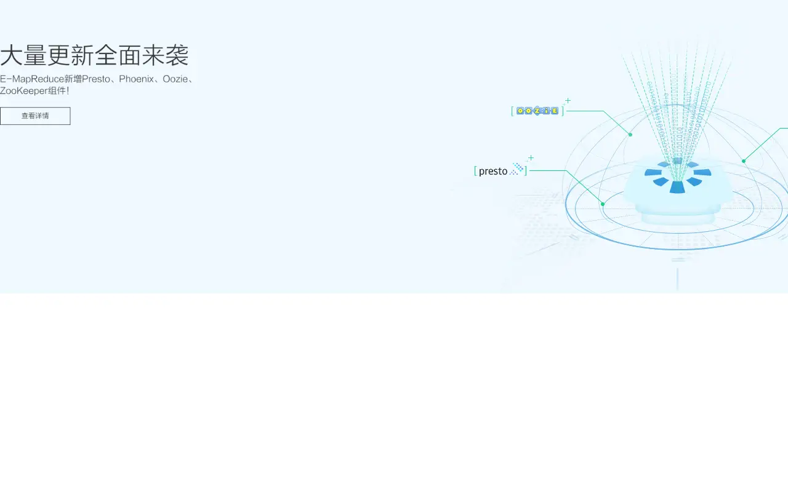Click the heading 大量更新全面来袭
Image resolution: width=788 pixels, height=492 pixels.
(x=94, y=55)
